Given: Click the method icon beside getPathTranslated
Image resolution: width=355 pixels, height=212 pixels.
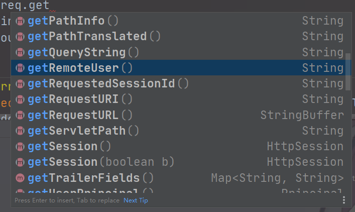Looking at the screenshot, I should (20, 37).
